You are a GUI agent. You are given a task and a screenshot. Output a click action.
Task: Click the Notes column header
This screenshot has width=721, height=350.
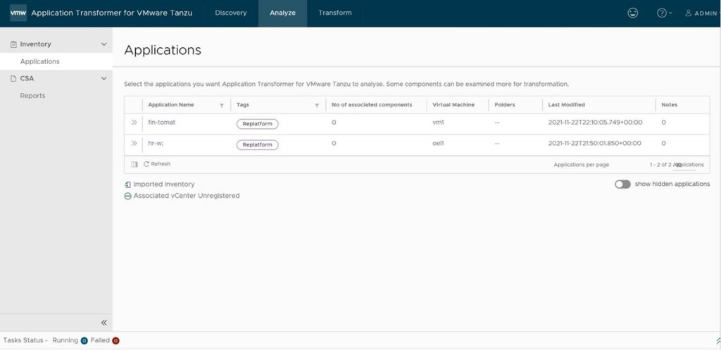point(670,105)
